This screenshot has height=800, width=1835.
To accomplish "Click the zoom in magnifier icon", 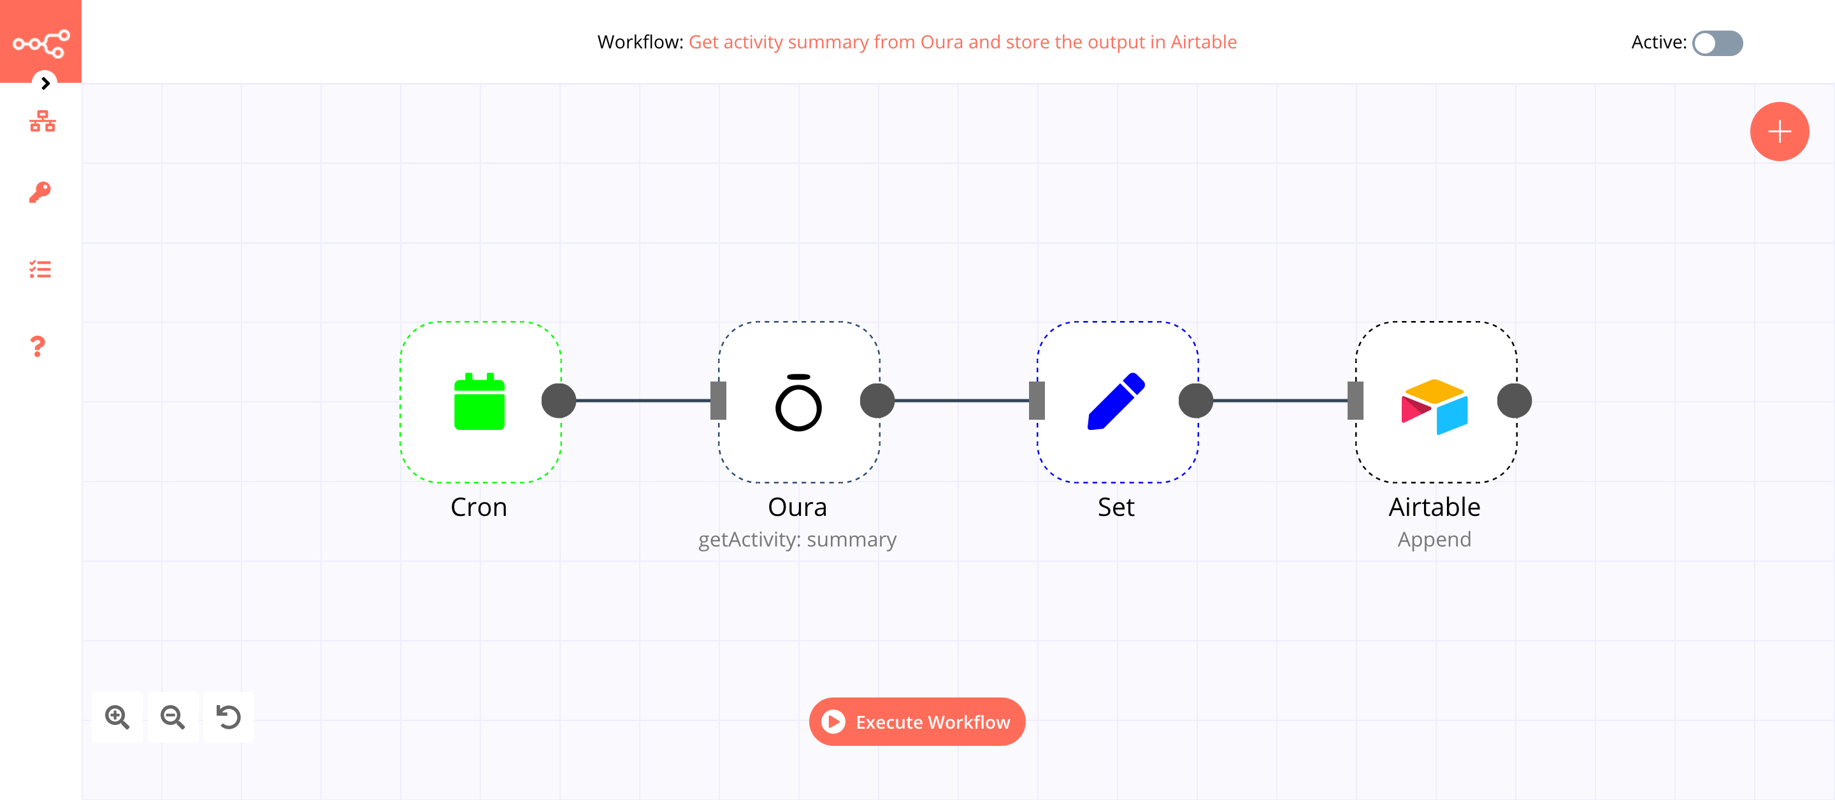I will [117, 717].
